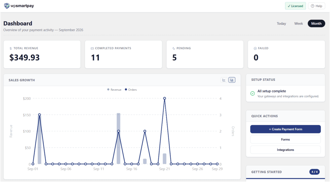This screenshot has height=182, width=330.
Task: Click Create Payment Form button
Action: pos(286,129)
